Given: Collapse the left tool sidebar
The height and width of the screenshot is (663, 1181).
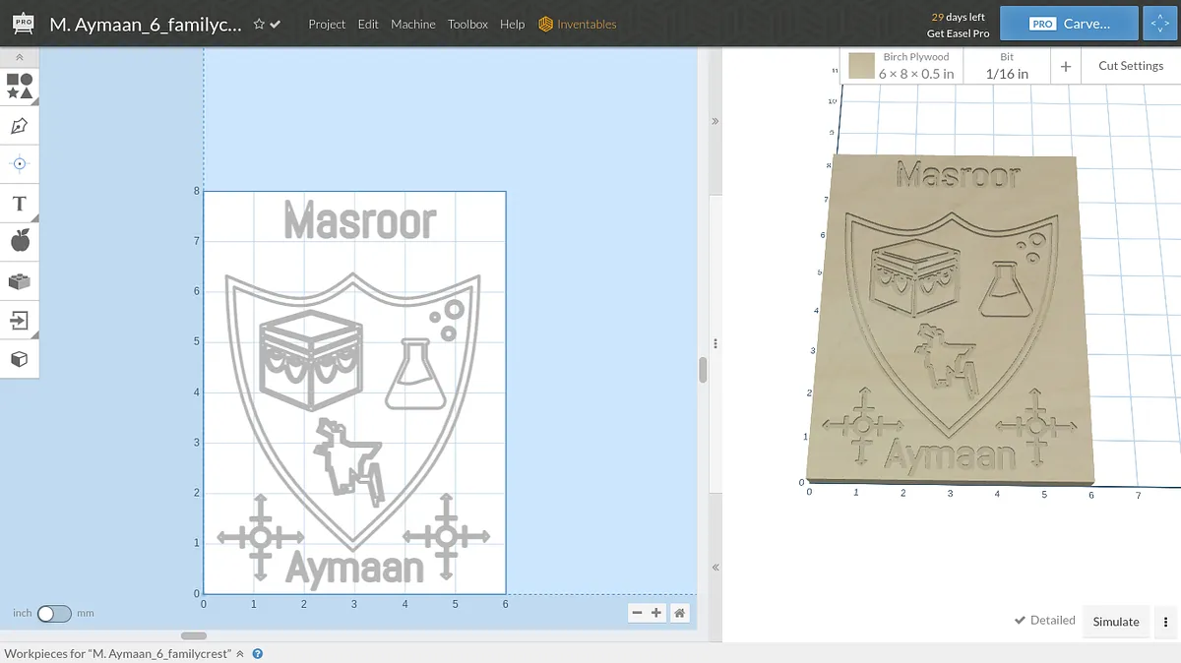Looking at the screenshot, I should (x=20, y=58).
